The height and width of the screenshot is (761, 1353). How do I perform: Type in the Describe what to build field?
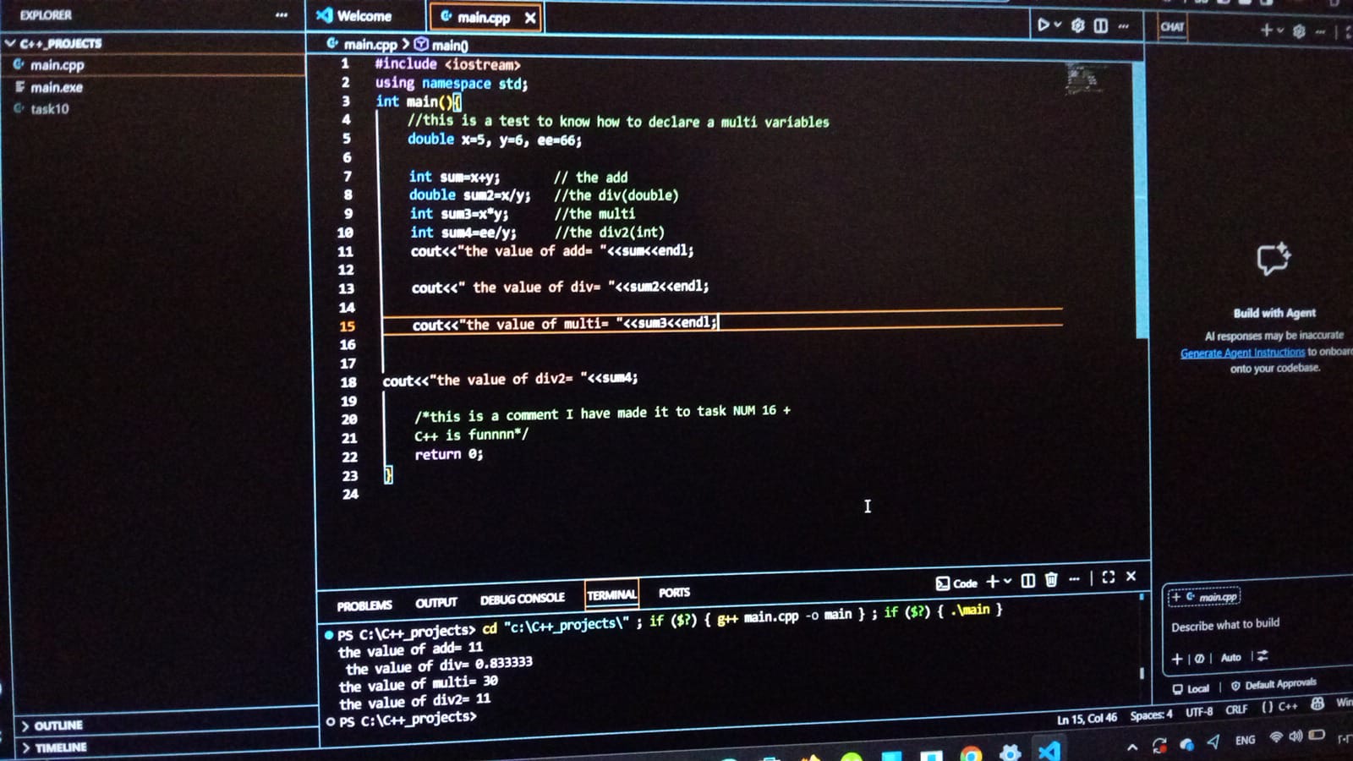pos(1225,625)
